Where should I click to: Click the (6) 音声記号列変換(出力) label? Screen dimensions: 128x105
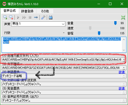(21, 96)
